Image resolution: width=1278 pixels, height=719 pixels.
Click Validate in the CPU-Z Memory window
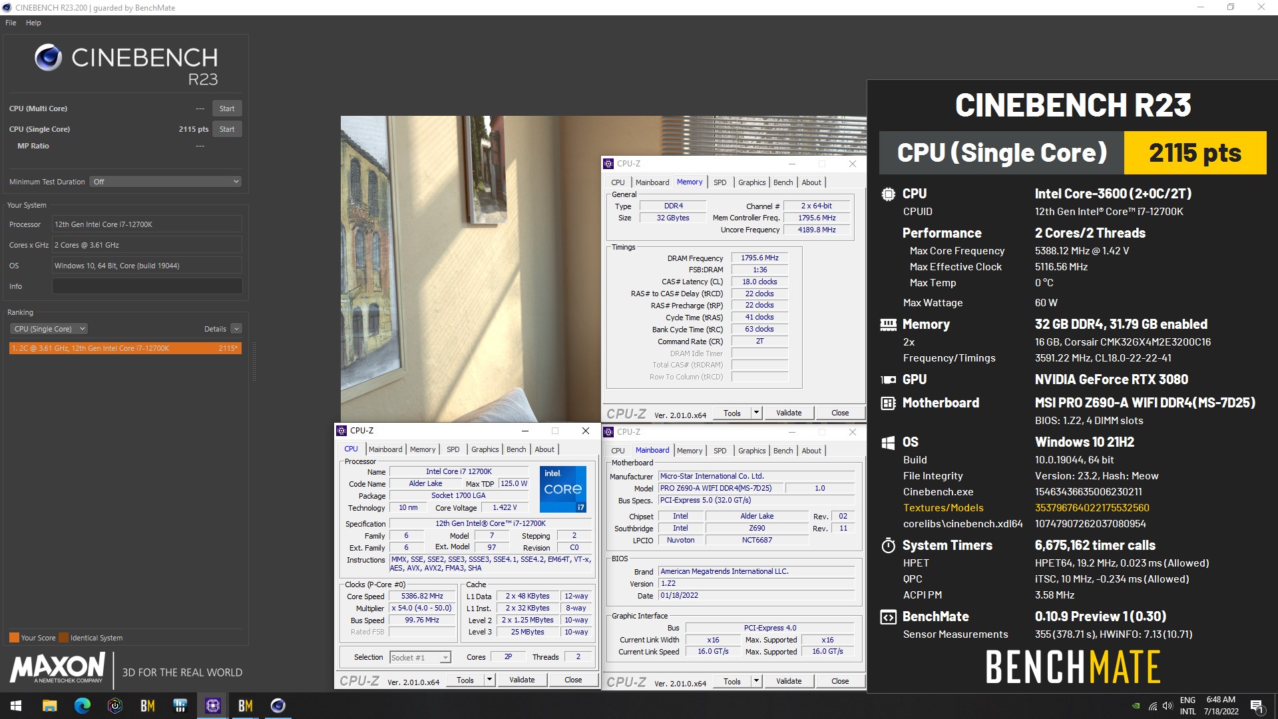click(789, 413)
